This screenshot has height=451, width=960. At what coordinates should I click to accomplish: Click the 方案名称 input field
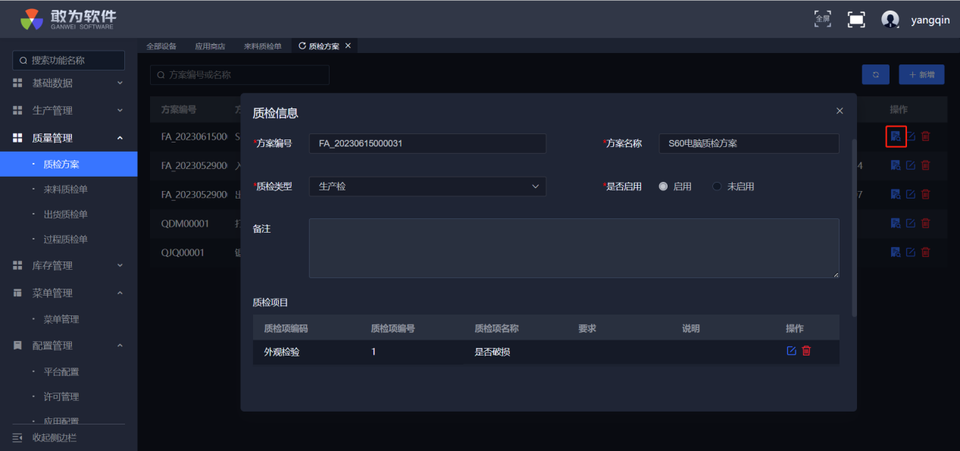(x=749, y=143)
